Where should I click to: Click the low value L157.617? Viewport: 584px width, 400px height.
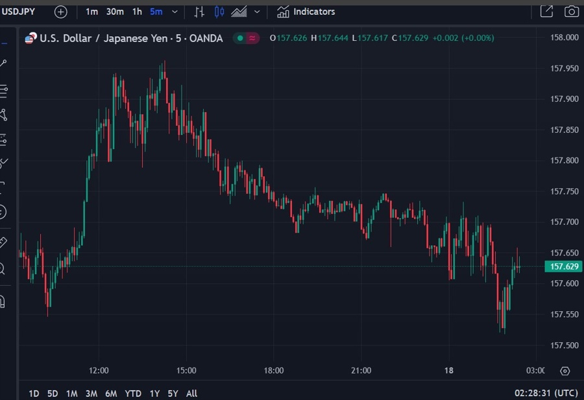[370, 38]
